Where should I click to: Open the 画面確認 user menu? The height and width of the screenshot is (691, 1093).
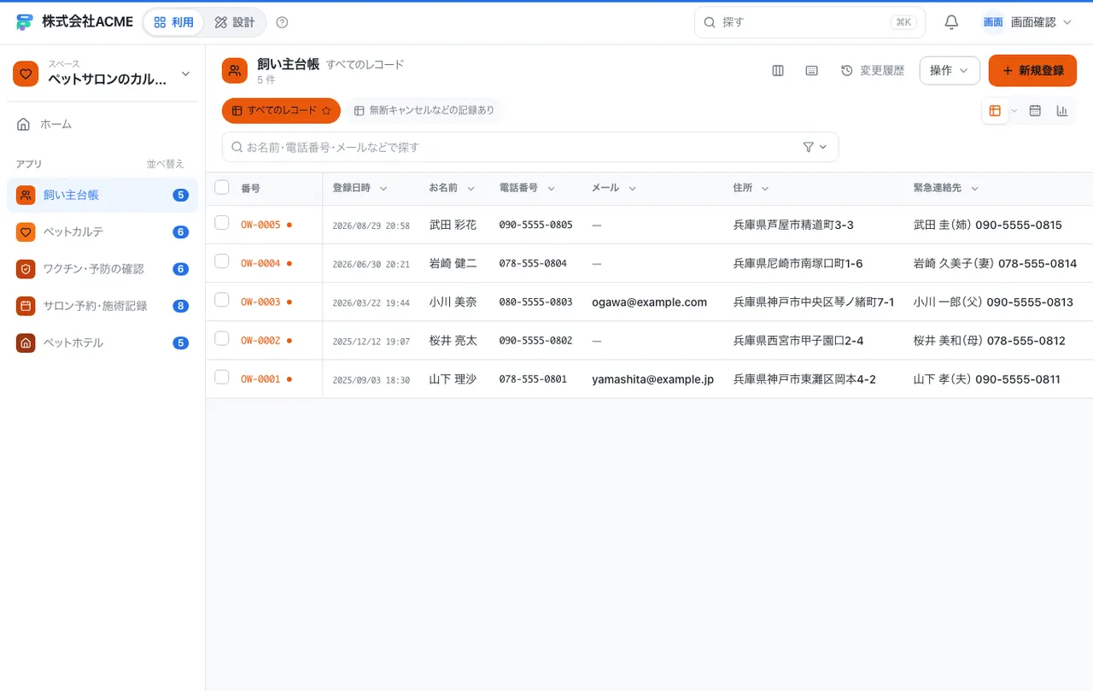pos(1027,22)
